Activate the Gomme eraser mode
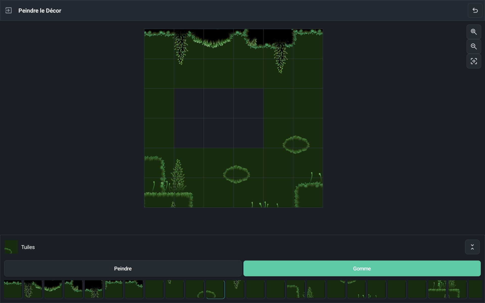This screenshot has width=485, height=303. pos(362,268)
